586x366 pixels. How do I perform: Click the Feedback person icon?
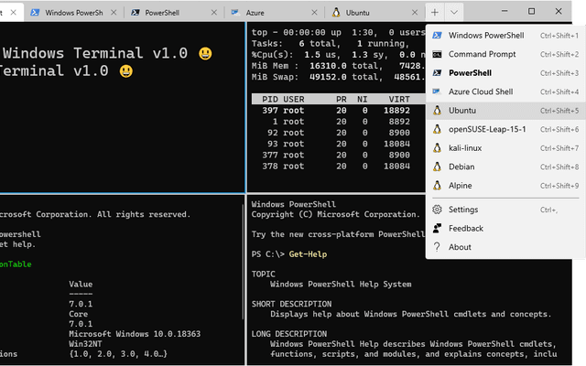[437, 228]
